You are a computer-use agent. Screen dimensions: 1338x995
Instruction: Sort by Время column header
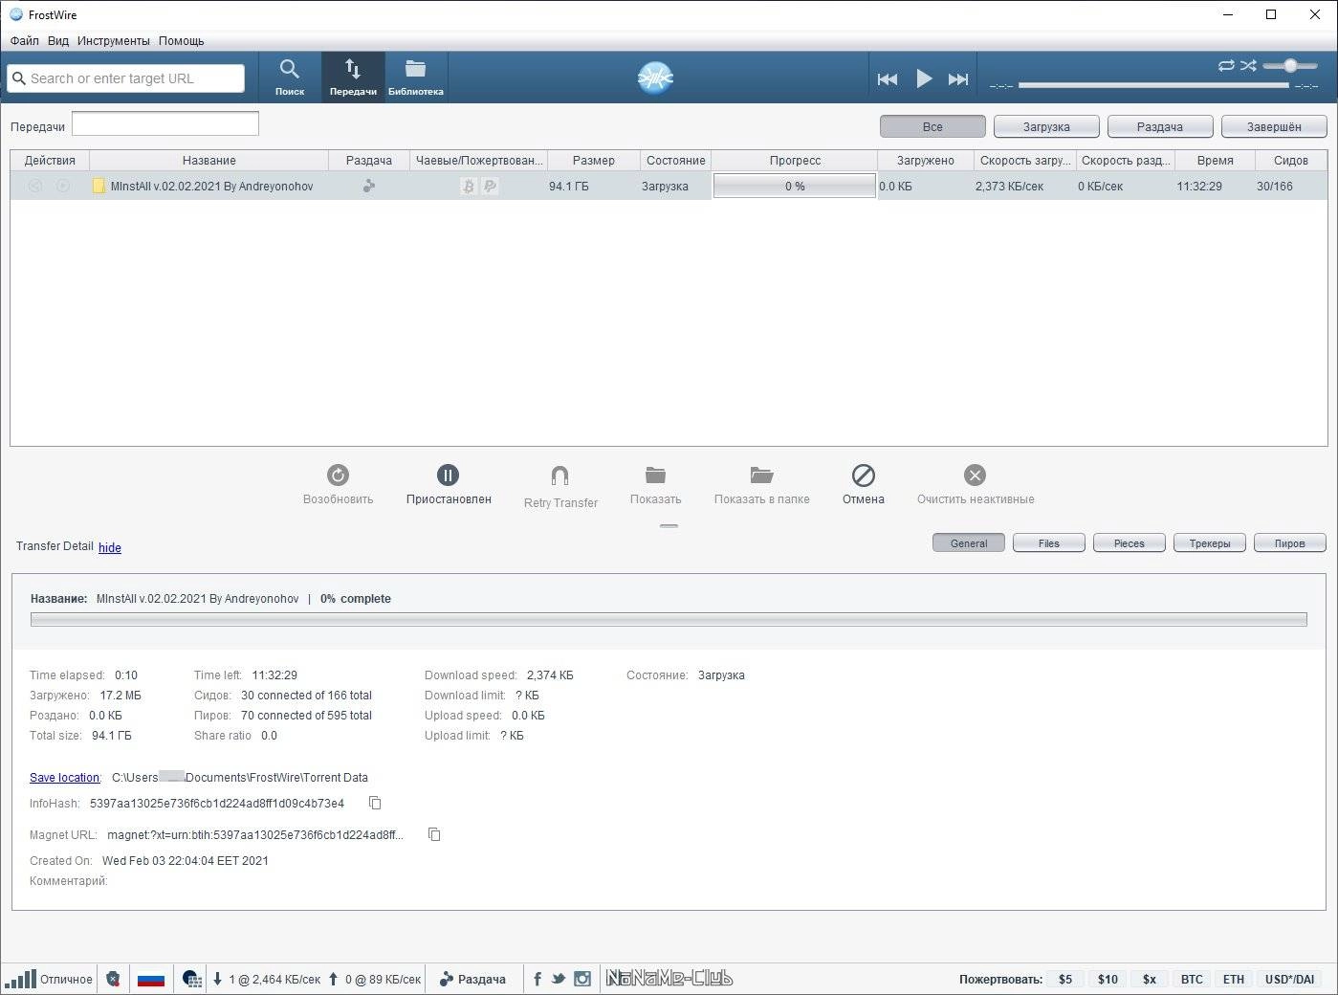(x=1215, y=160)
